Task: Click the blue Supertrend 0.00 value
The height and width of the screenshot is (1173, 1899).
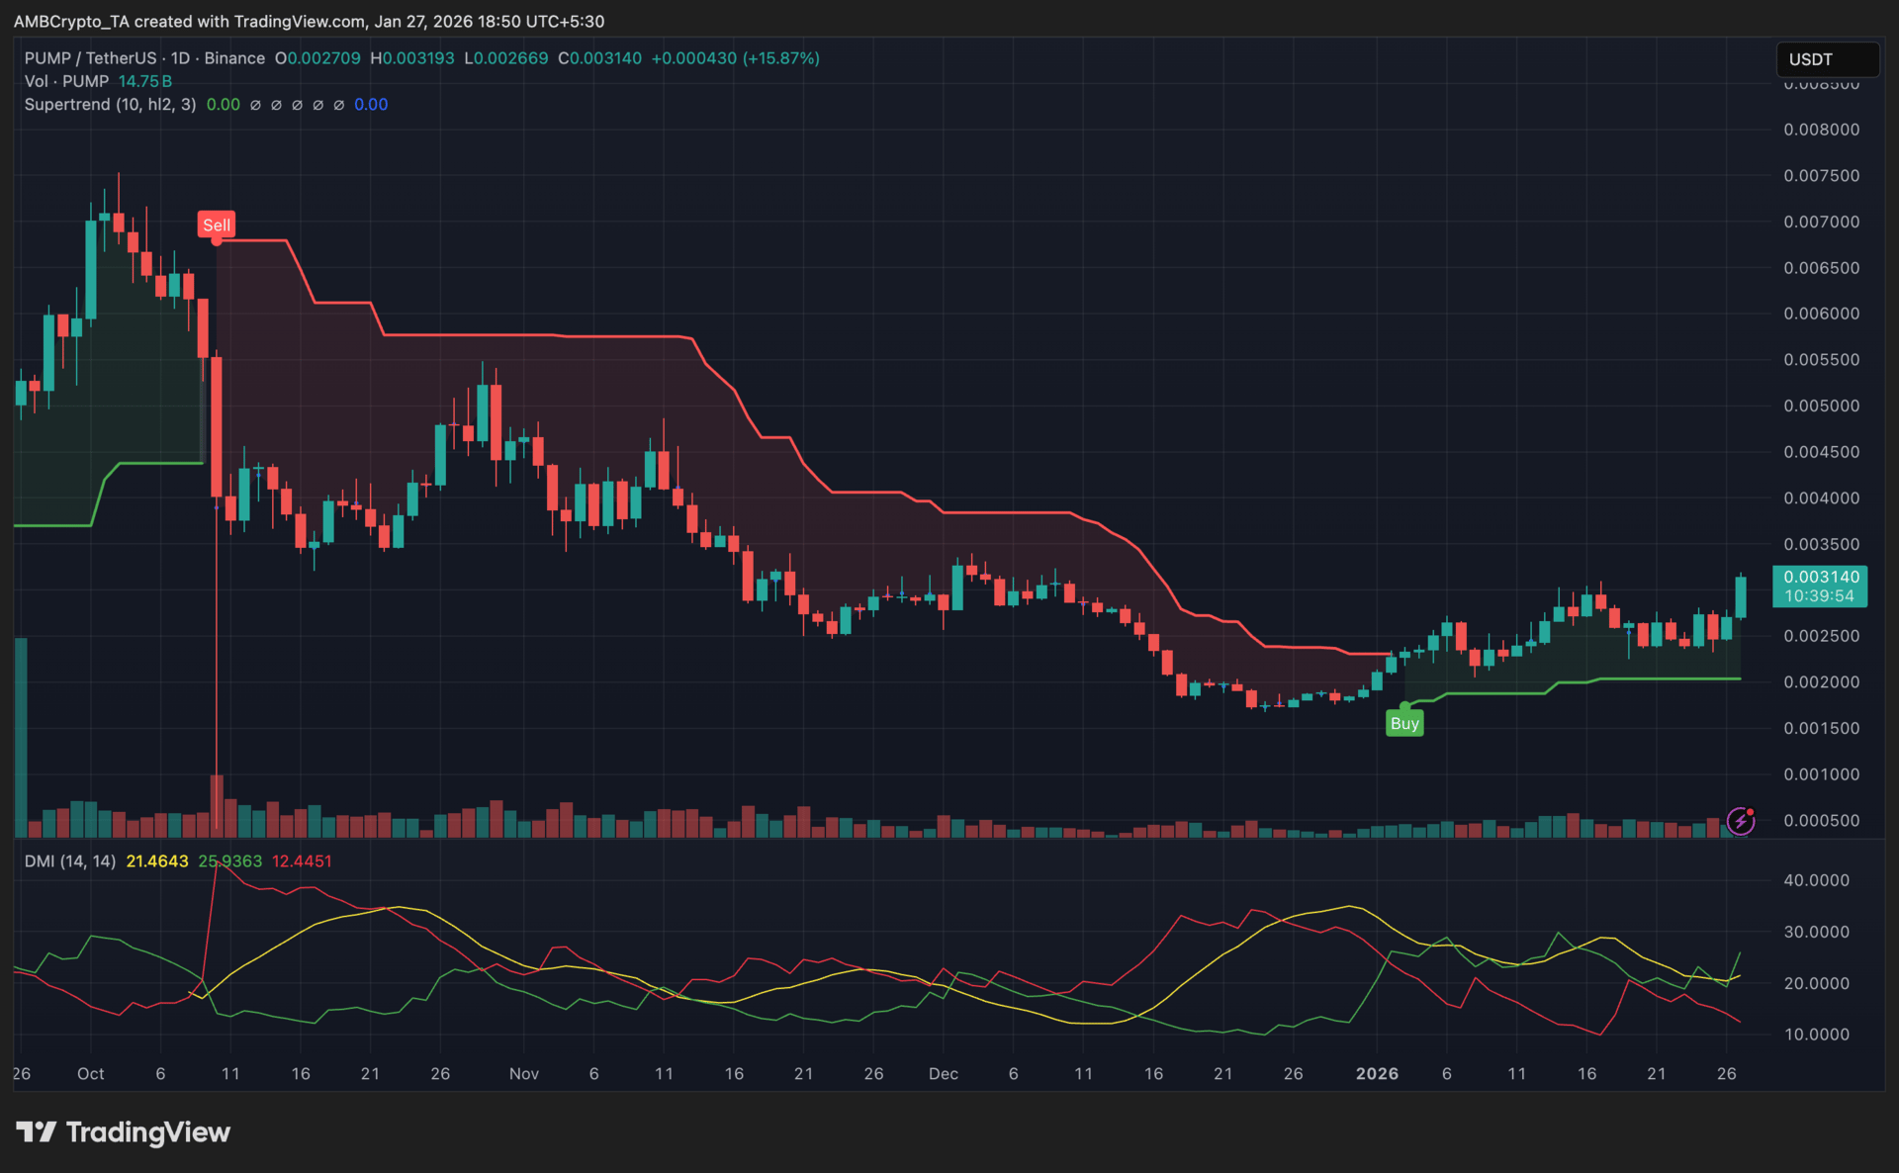Action: pyautogui.click(x=371, y=104)
